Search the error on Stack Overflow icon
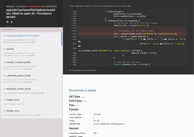The image size is (194, 137). click(x=11, y=22)
